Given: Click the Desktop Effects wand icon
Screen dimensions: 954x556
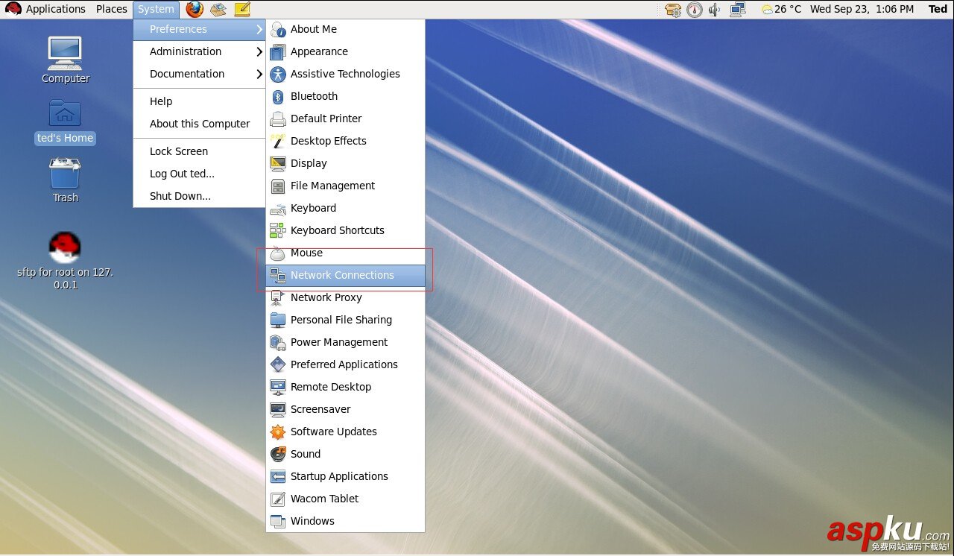Looking at the screenshot, I should [x=278, y=141].
